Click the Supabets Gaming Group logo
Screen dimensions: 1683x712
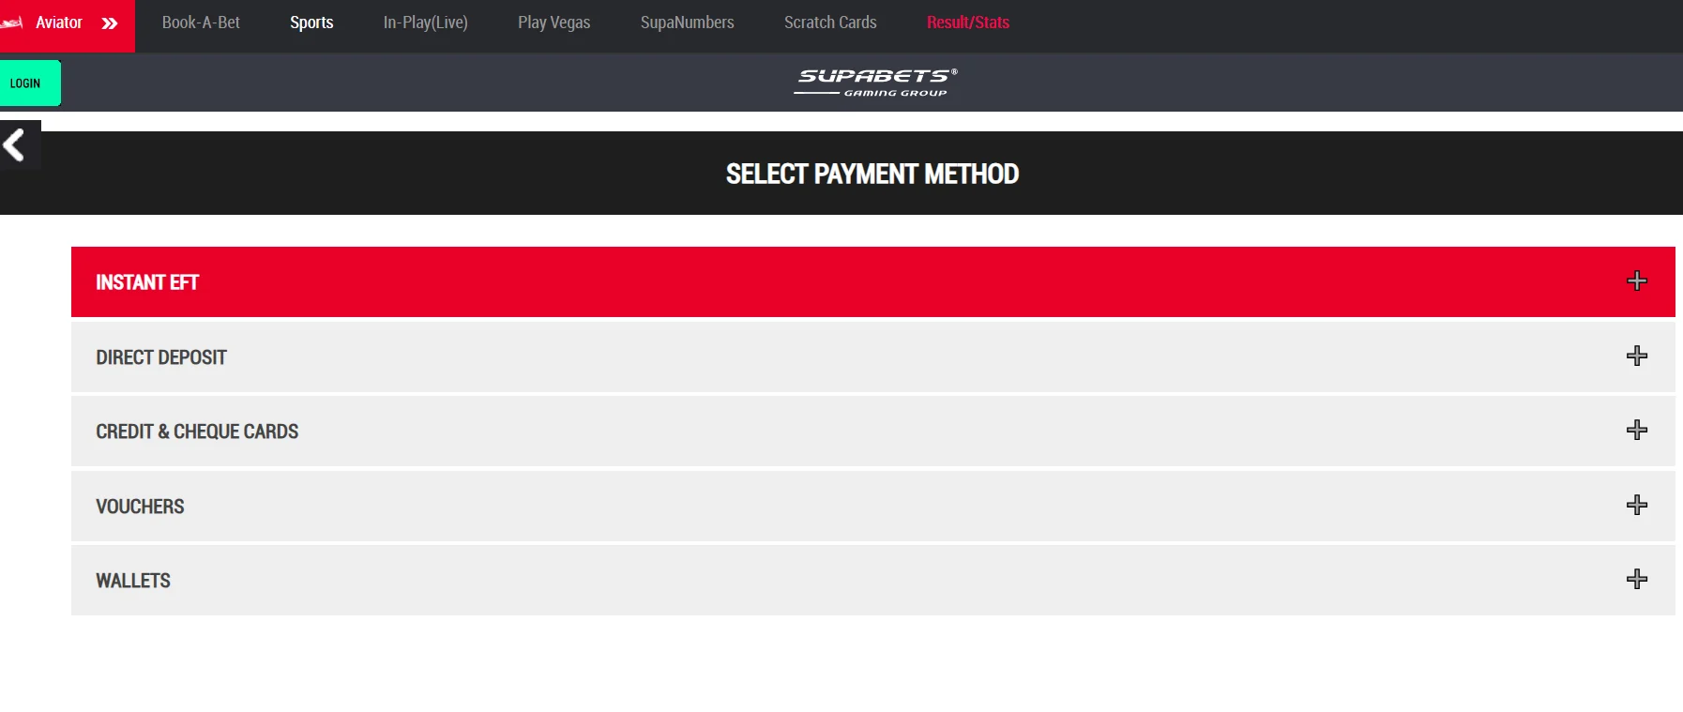tap(874, 81)
